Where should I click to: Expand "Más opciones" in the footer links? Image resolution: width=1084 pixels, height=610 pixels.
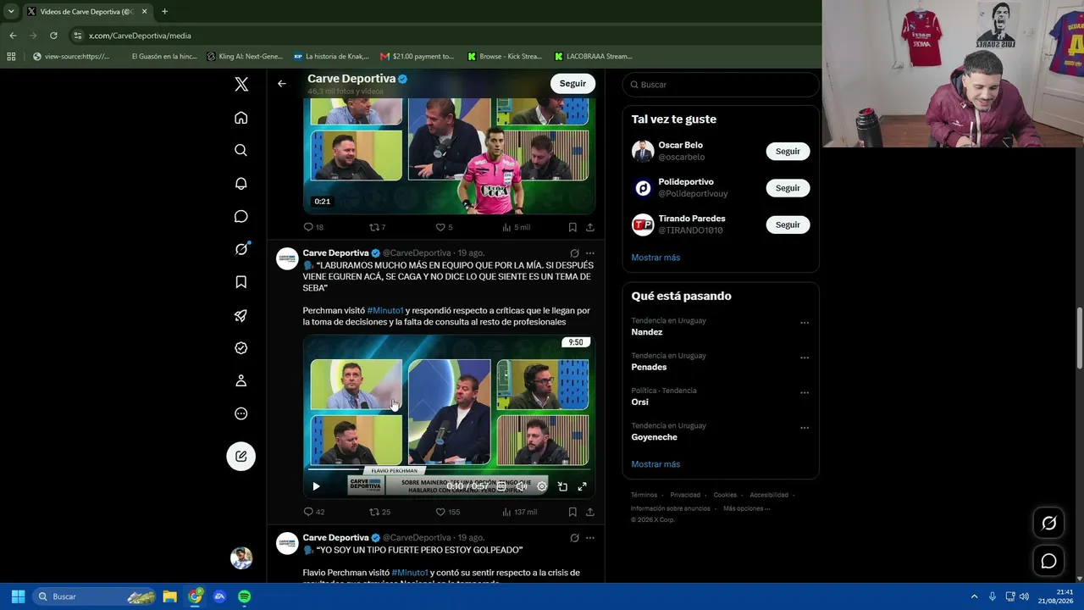point(746,508)
